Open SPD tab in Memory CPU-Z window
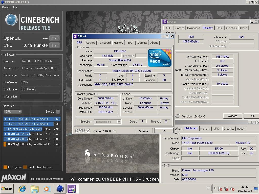This screenshot has width=259, height=194. [219, 28]
